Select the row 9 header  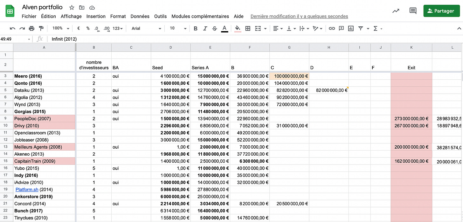coord(6,118)
